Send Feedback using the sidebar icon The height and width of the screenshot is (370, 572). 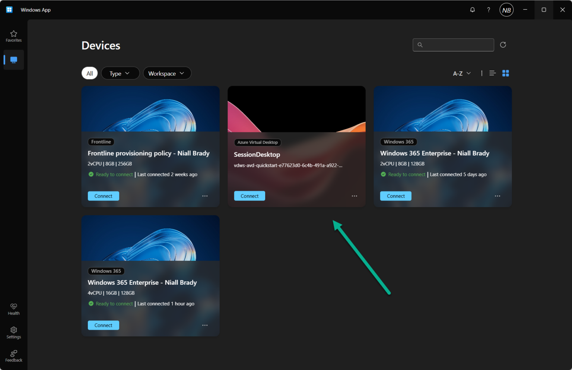pos(13,356)
